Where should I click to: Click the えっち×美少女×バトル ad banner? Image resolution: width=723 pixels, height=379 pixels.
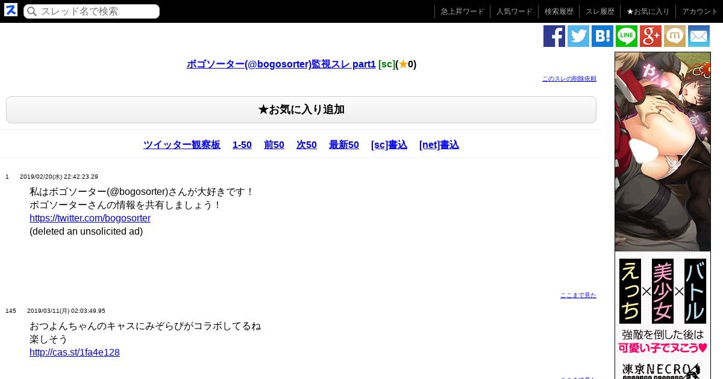coord(663,291)
